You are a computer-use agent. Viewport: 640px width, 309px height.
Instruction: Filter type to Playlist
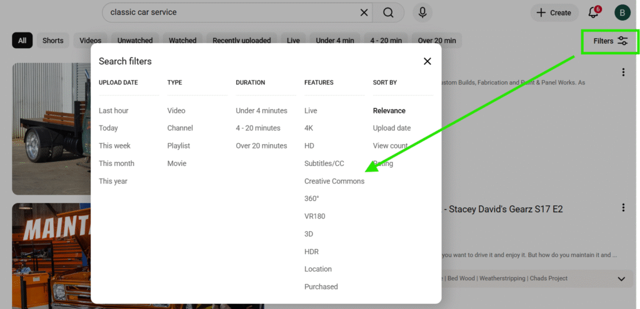pos(179,145)
